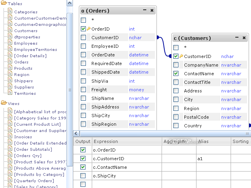Screen dimensions: 251x188
Task: Enable output for o.ShipCity row
Action: (83, 176)
